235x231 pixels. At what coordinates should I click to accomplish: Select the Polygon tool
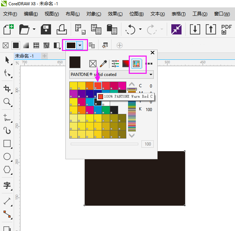click(x=7, y=170)
